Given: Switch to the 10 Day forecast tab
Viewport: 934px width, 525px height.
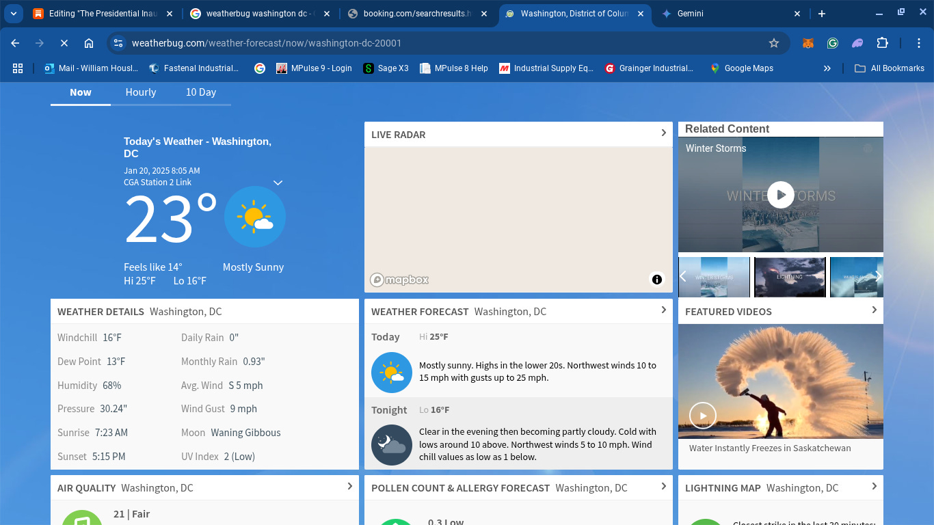Looking at the screenshot, I should click(x=201, y=92).
